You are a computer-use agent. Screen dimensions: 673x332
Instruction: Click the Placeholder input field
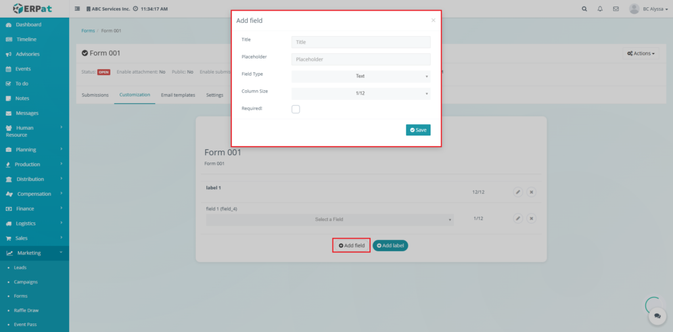tap(360, 59)
